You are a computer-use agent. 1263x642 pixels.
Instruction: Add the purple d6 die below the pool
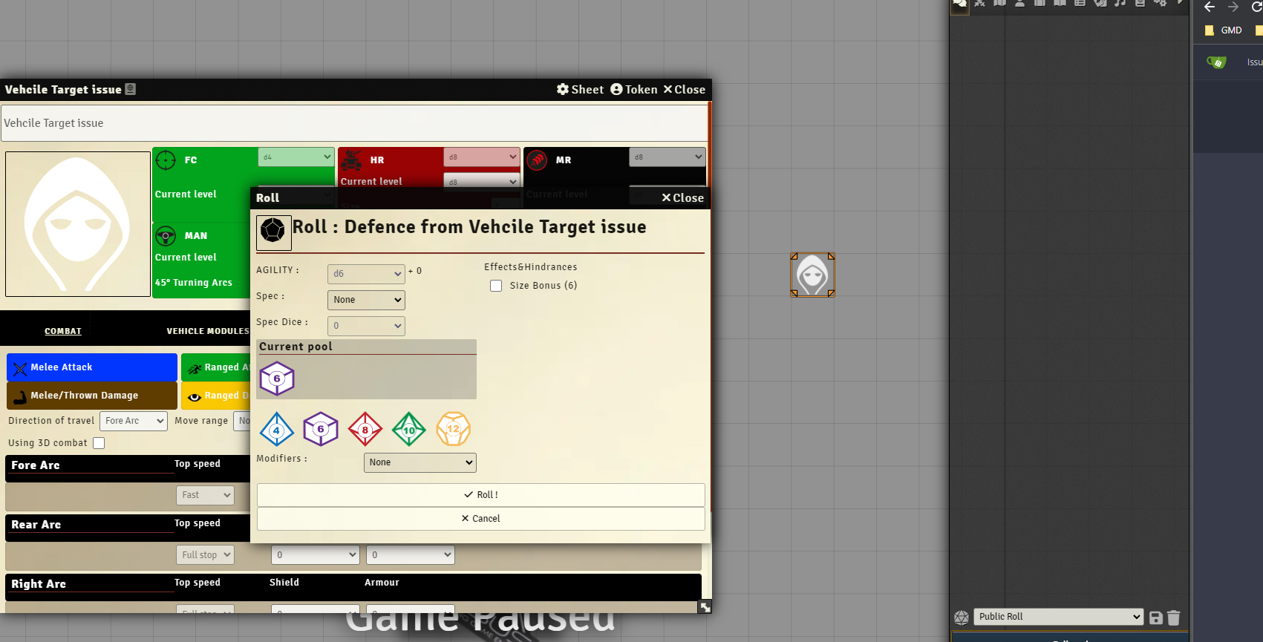click(x=321, y=429)
